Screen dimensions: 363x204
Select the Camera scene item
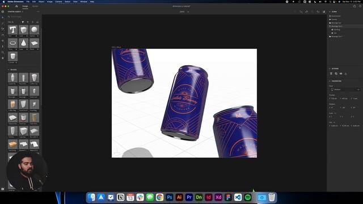[x=334, y=19]
